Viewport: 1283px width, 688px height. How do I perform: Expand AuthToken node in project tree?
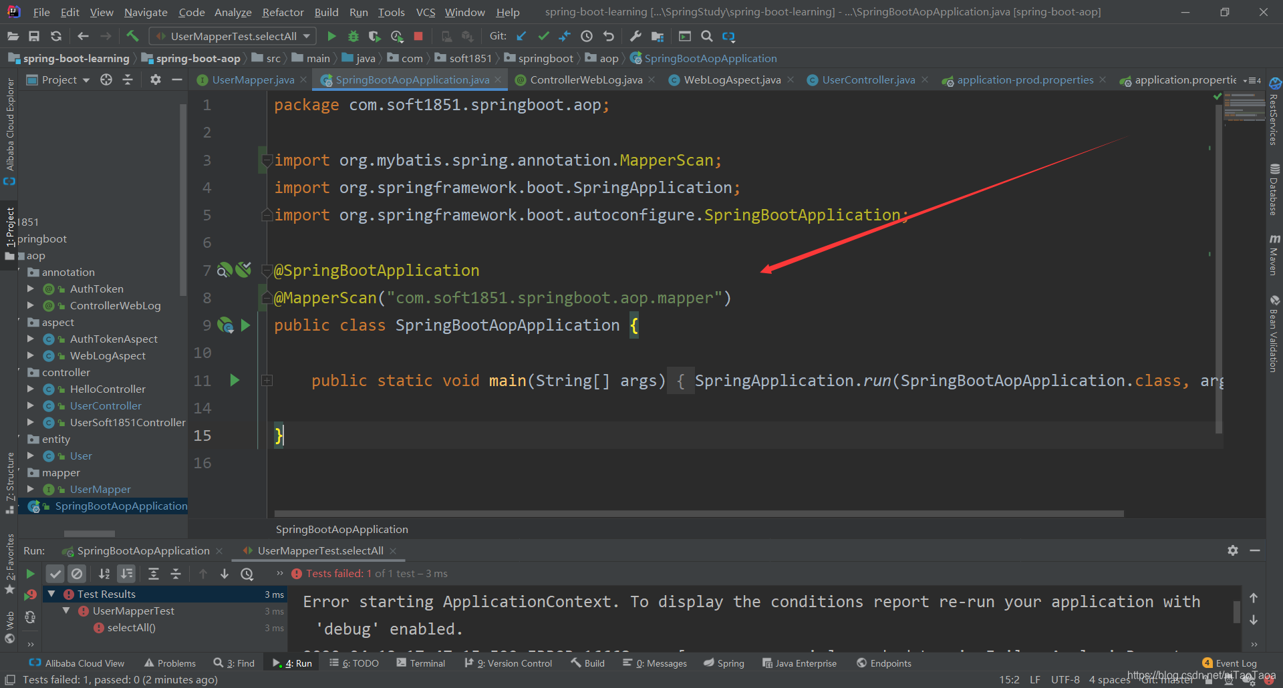click(30, 289)
